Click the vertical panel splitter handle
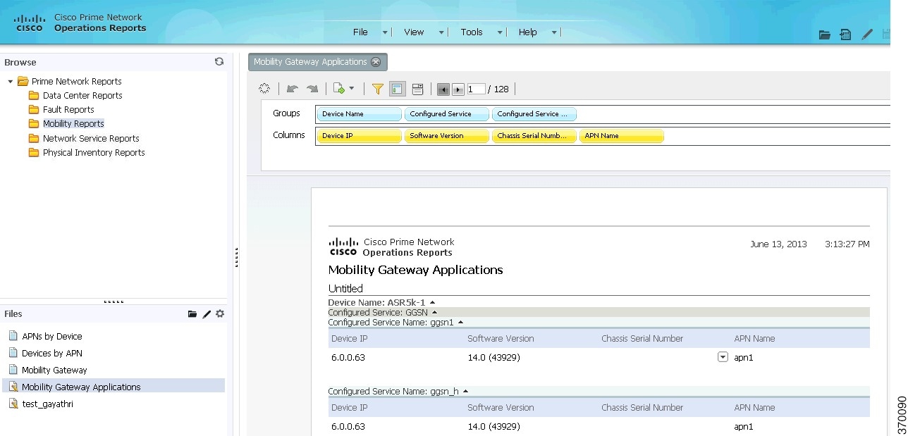Viewport: 908px width, 436px height. tap(236, 257)
